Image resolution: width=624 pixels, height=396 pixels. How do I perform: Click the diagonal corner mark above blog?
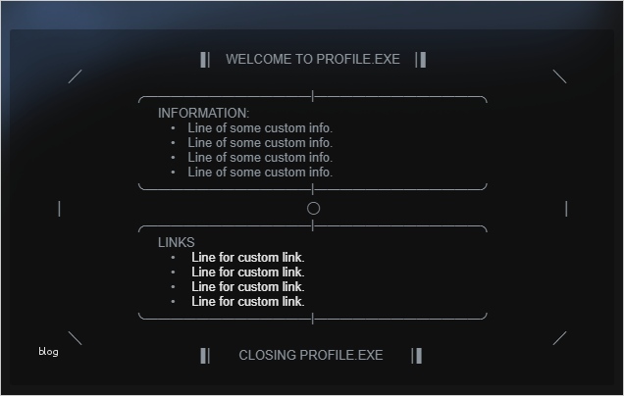(x=75, y=338)
